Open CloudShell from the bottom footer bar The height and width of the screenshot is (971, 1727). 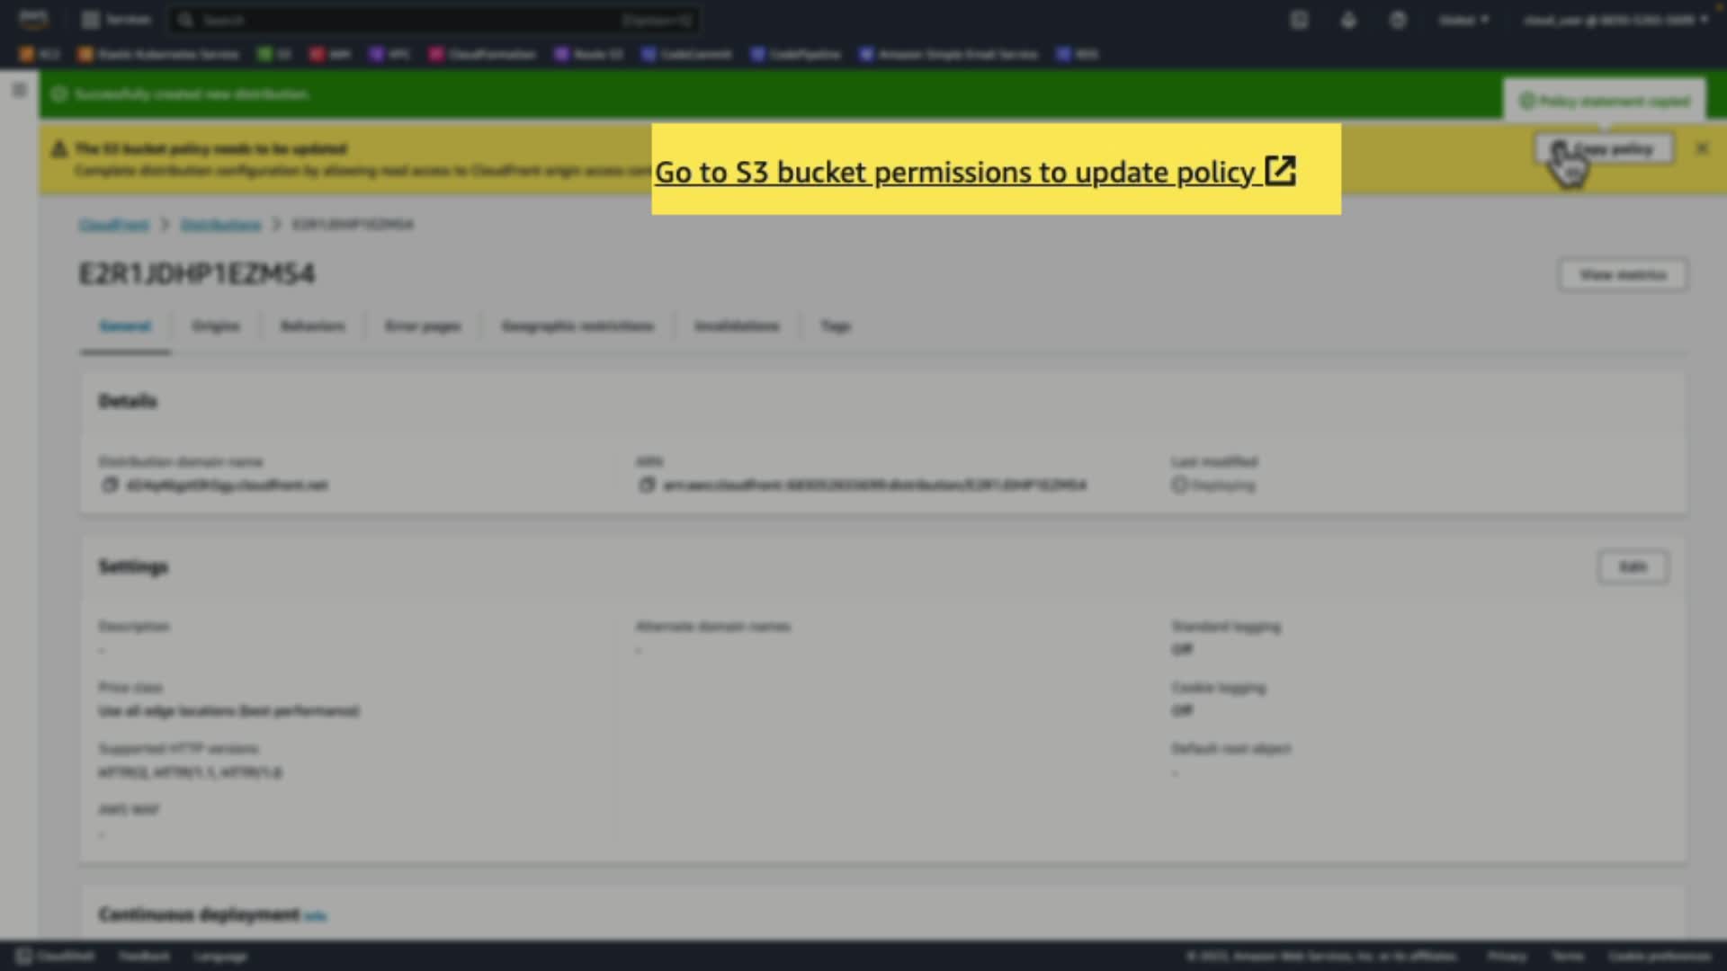tap(56, 956)
